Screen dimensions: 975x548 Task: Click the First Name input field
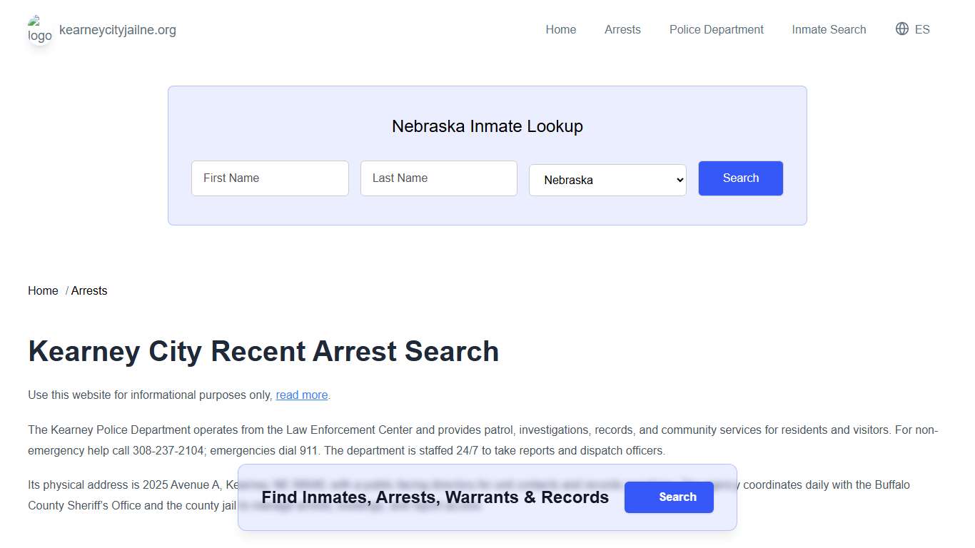(270, 178)
